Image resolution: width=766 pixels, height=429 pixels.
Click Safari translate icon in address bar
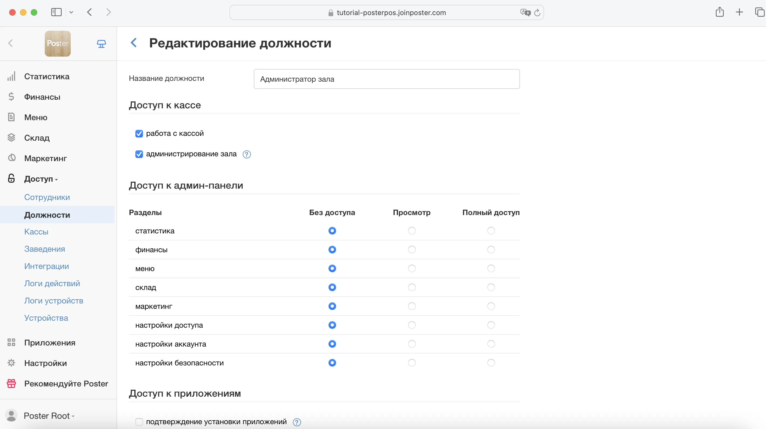tap(525, 12)
